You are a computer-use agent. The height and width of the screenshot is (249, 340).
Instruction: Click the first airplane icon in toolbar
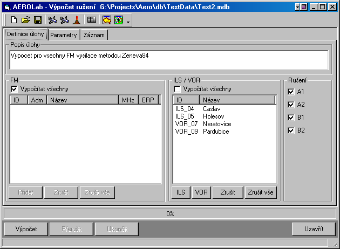coord(52,20)
